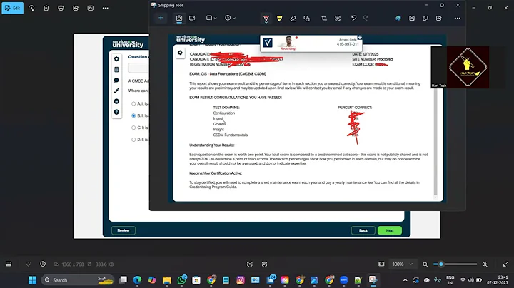This screenshot has height=288, width=514.
Task: Select the Eraser tool in Snipping Tool
Action: (x=293, y=19)
